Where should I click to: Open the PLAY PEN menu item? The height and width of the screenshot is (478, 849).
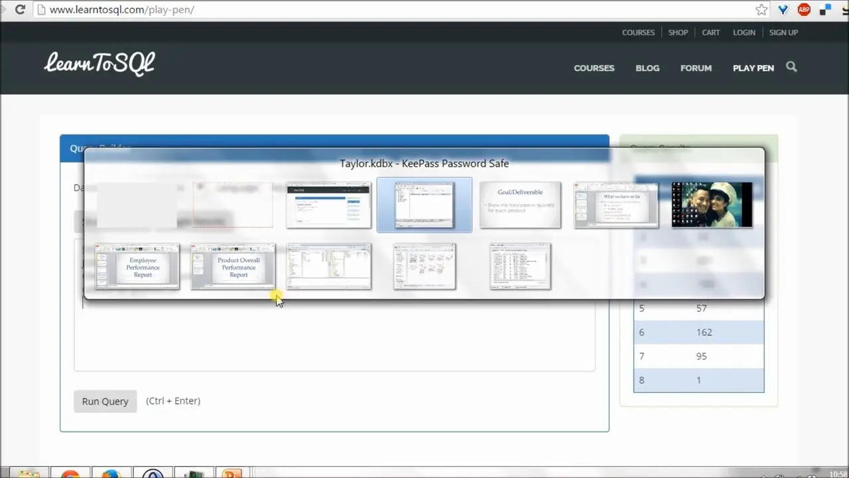753,68
